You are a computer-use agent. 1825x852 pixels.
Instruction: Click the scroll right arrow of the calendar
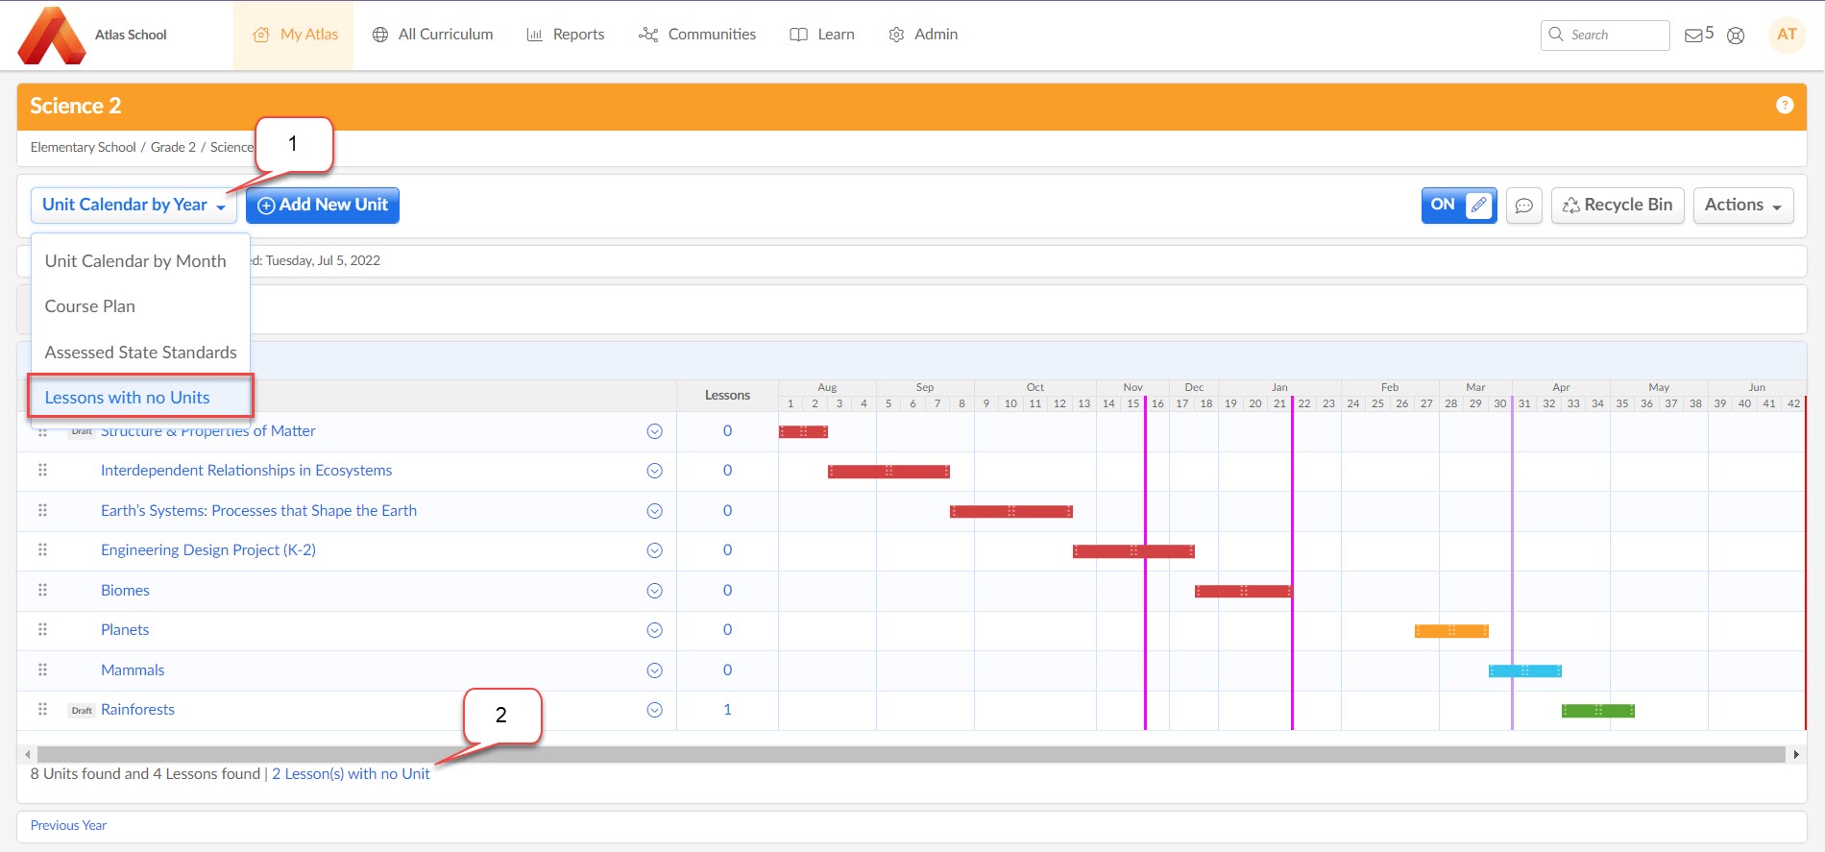[1796, 755]
